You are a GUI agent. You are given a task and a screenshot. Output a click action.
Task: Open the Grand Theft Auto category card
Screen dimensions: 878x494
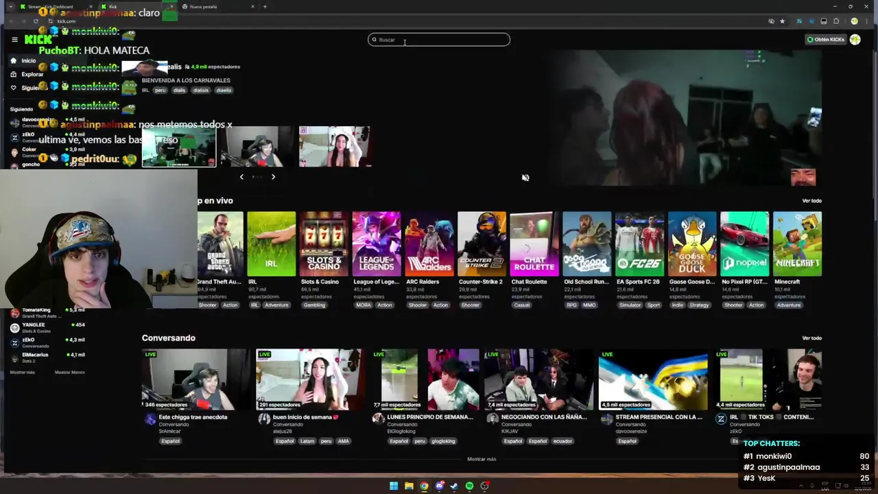pos(219,244)
